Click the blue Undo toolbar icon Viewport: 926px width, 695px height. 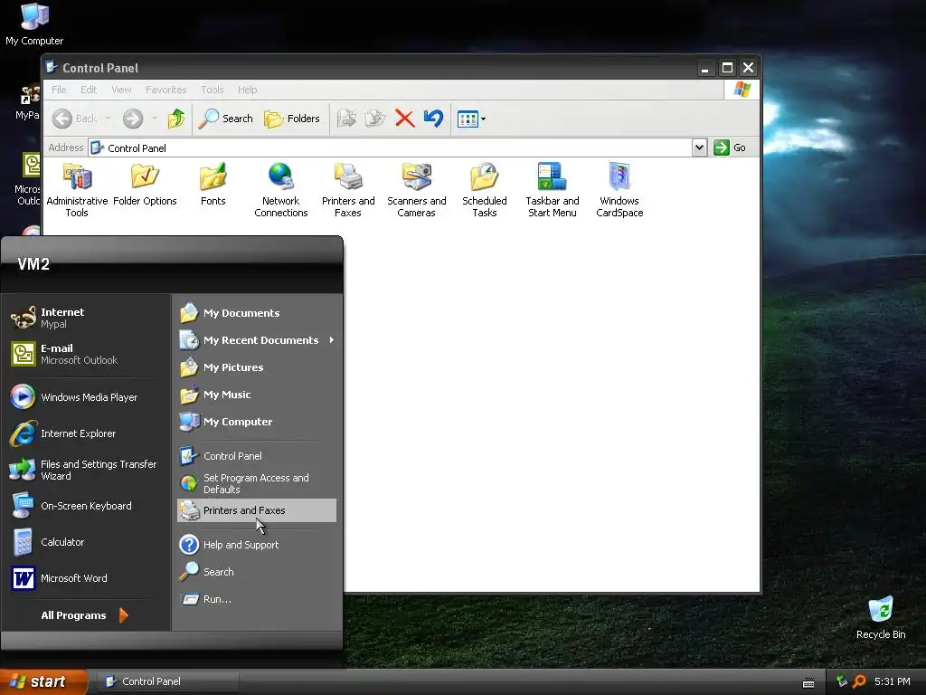point(433,119)
